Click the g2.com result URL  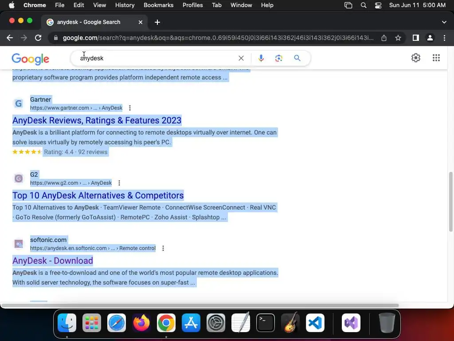coord(71,183)
